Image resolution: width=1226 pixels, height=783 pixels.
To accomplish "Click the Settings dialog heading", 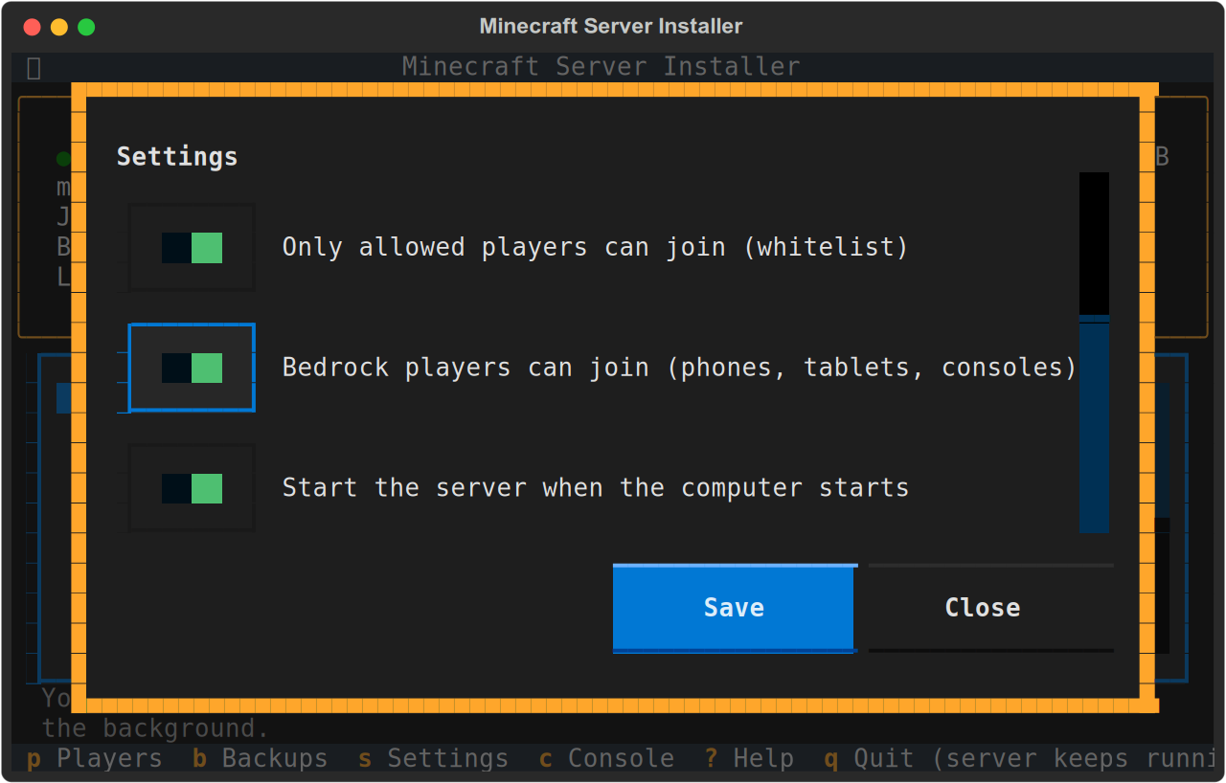I will click(x=177, y=157).
